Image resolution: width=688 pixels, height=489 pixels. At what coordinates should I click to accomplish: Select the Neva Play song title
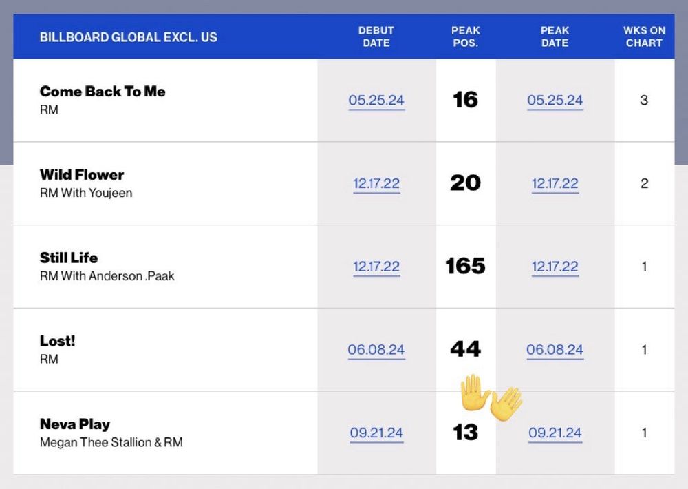click(75, 424)
